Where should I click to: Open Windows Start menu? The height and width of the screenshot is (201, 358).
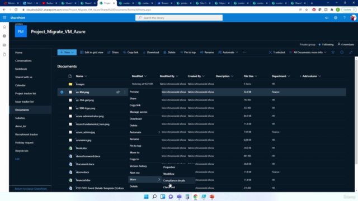[x=147, y=197]
